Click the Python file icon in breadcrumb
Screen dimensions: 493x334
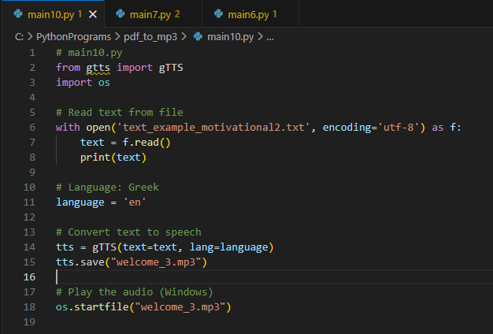tap(198, 37)
